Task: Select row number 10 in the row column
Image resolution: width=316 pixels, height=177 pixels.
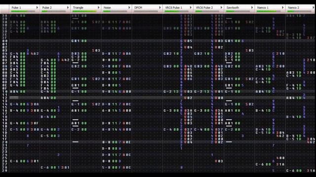Action: pyautogui.click(x=5, y=91)
